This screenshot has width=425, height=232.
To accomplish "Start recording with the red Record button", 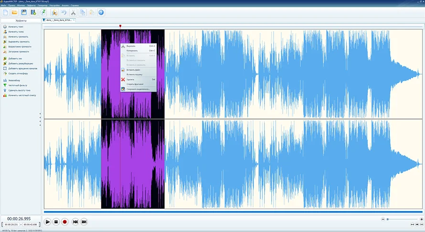I will pyautogui.click(x=64, y=222).
